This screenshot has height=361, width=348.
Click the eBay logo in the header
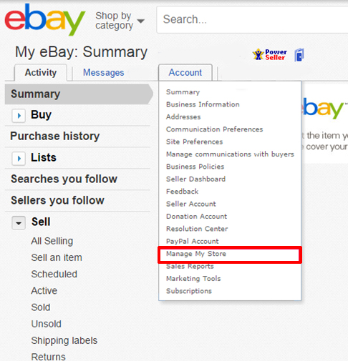pyautogui.click(x=44, y=19)
